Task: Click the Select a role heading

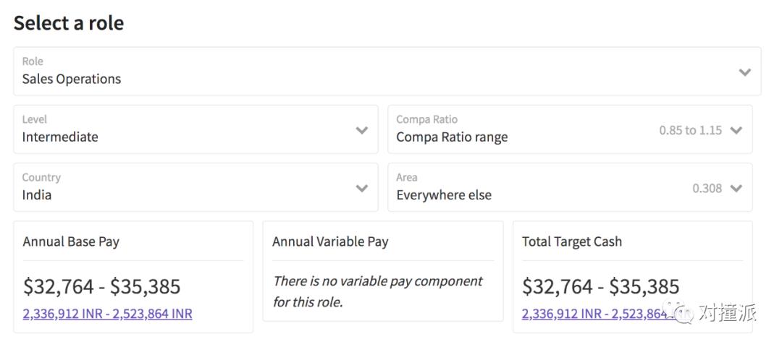Action: pos(69,23)
